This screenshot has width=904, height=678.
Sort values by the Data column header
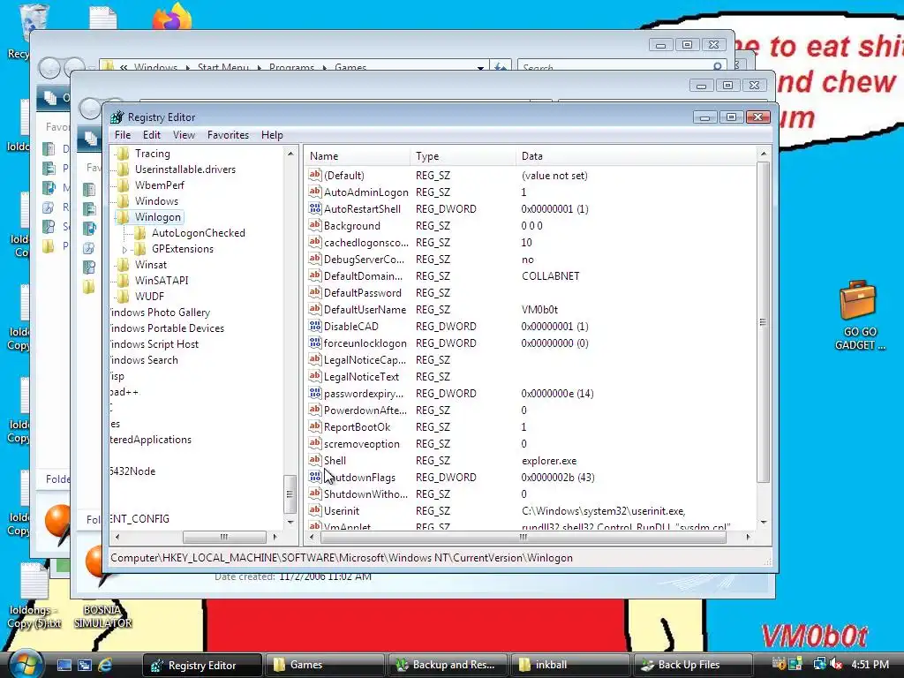pos(636,156)
